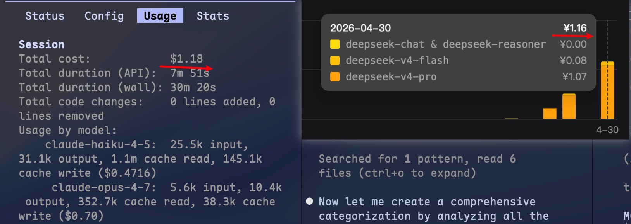This screenshot has width=631, height=224.
Task: Click the small orange bar in chart
Action: tap(550, 114)
